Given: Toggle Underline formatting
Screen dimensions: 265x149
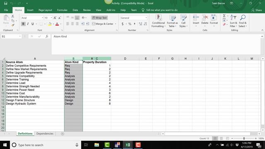Looking at the screenshot, I should 32,24.
